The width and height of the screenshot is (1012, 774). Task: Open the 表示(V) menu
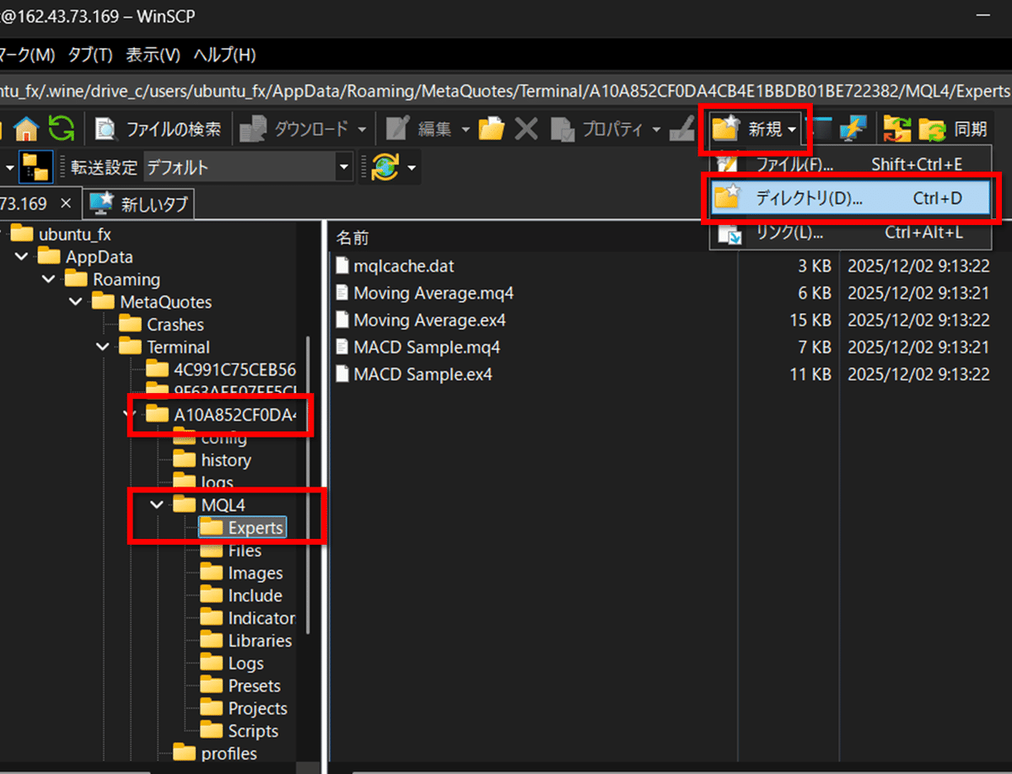[152, 53]
